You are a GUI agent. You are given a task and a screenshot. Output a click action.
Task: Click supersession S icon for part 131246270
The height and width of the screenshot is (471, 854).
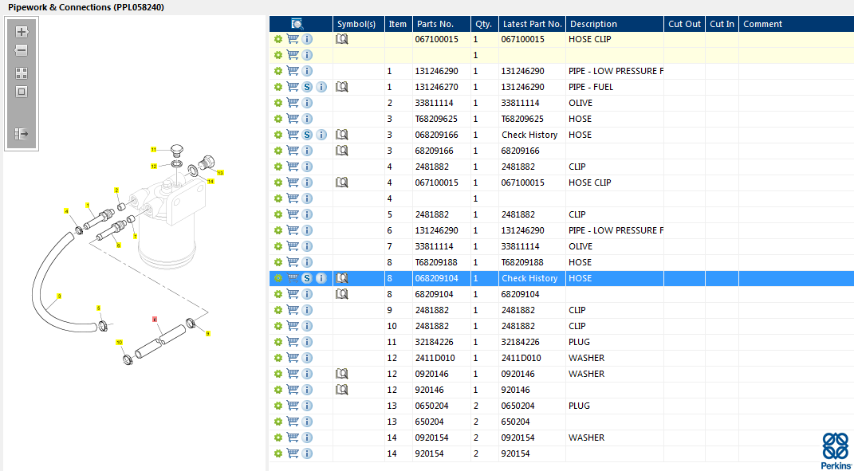click(307, 87)
